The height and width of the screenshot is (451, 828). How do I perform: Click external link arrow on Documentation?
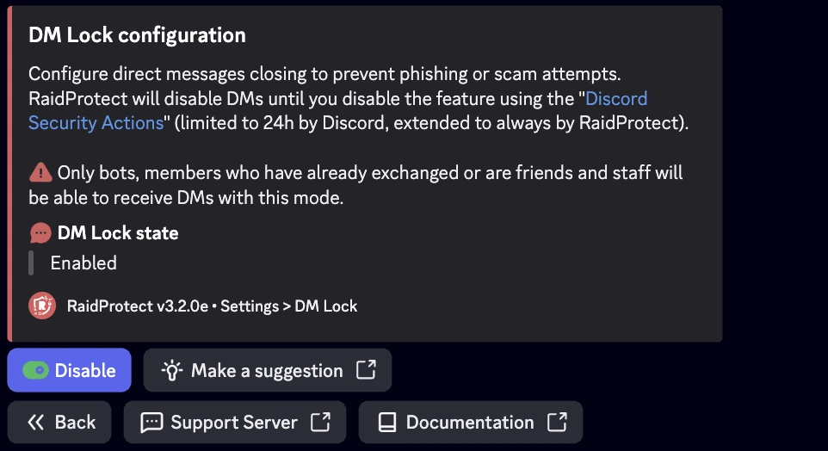coord(557,423)
